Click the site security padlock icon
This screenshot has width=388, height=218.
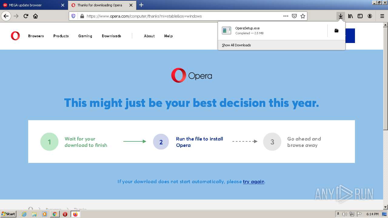tap(82, 16)
